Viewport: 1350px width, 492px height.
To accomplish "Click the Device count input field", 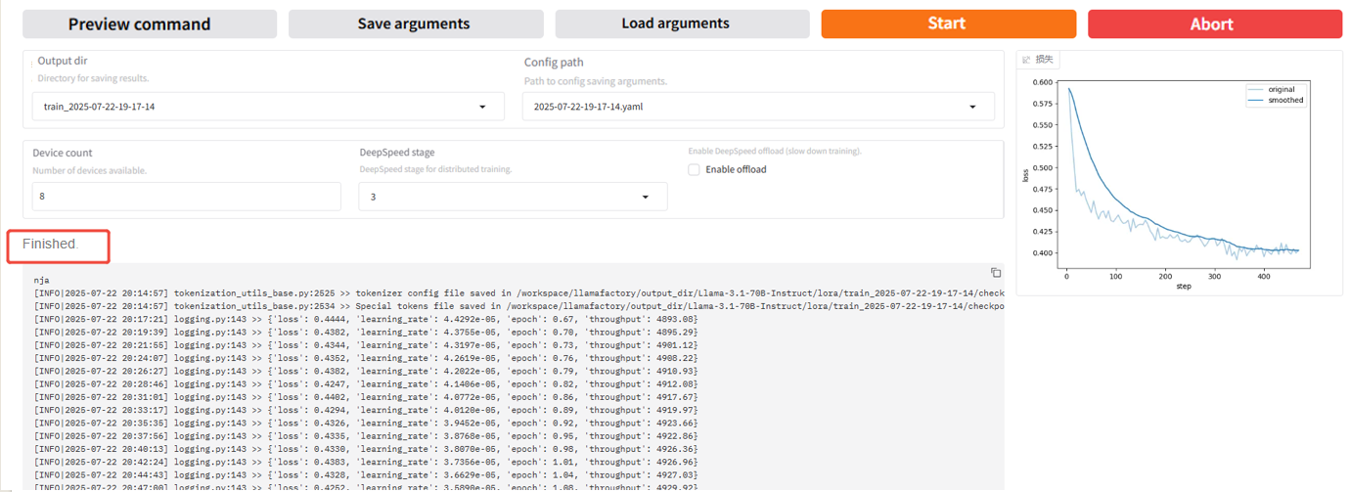I will tap(186, 197).
